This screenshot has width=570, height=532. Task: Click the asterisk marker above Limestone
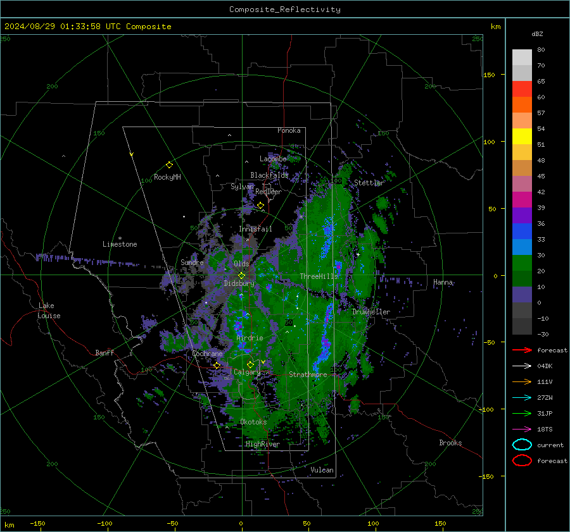[120, 238]
